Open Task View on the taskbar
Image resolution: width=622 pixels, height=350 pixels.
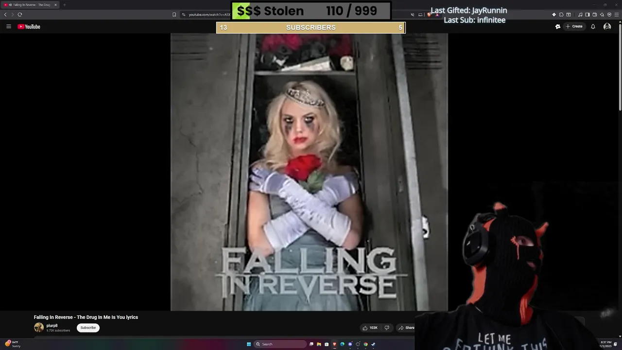pyautogui.click(x=311, y=344)
